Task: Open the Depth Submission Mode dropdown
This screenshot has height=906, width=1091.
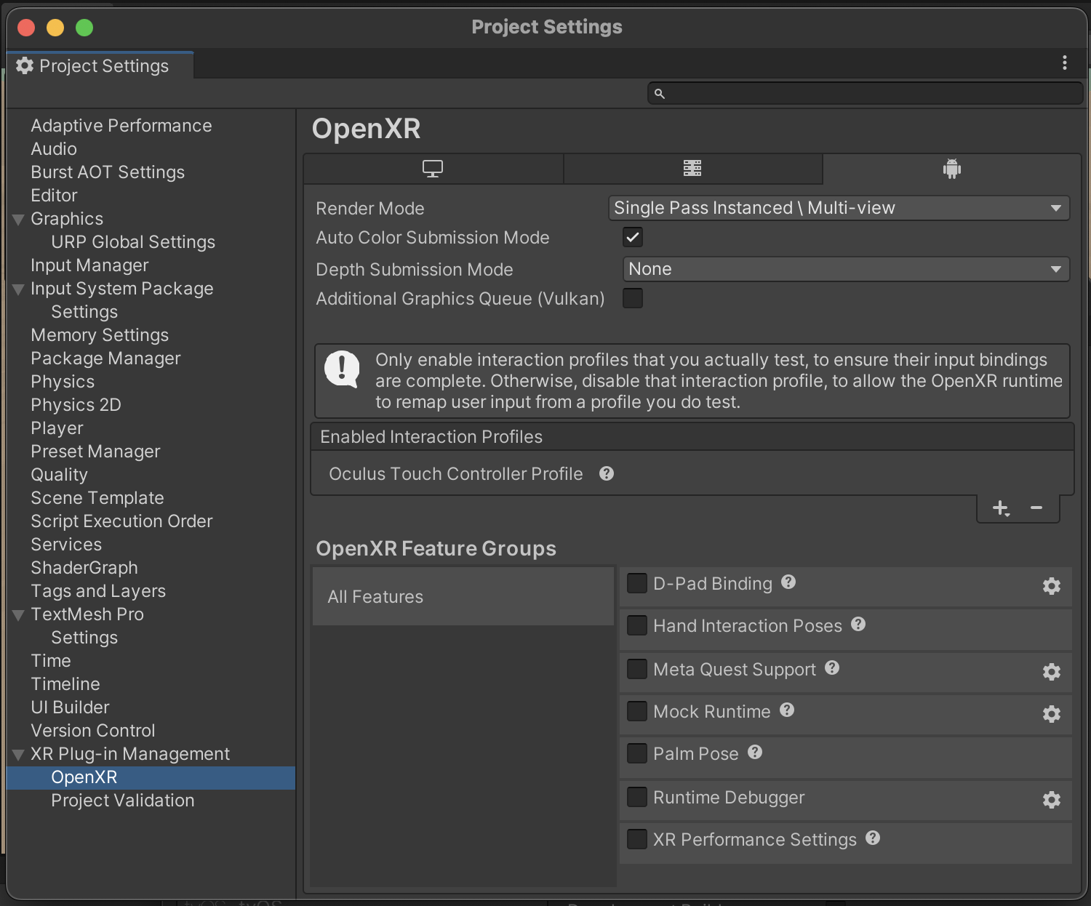Action: point(846,269)
